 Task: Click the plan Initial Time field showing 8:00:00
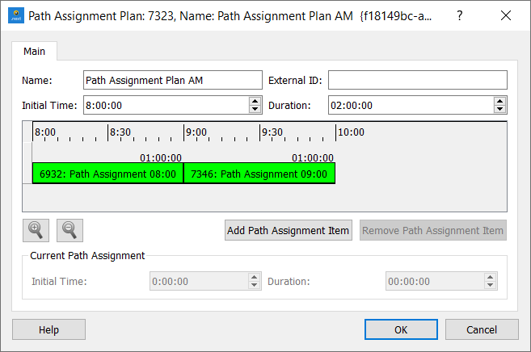tap(165, 105)
